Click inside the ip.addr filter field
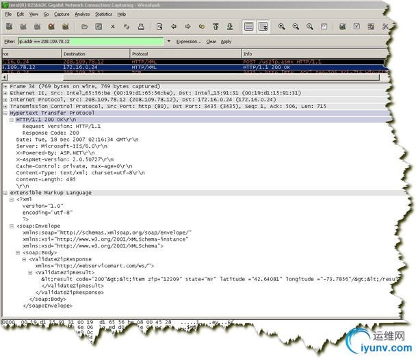Image resolution: width=416 pixels, height=359 pixels. pos(91,41)
